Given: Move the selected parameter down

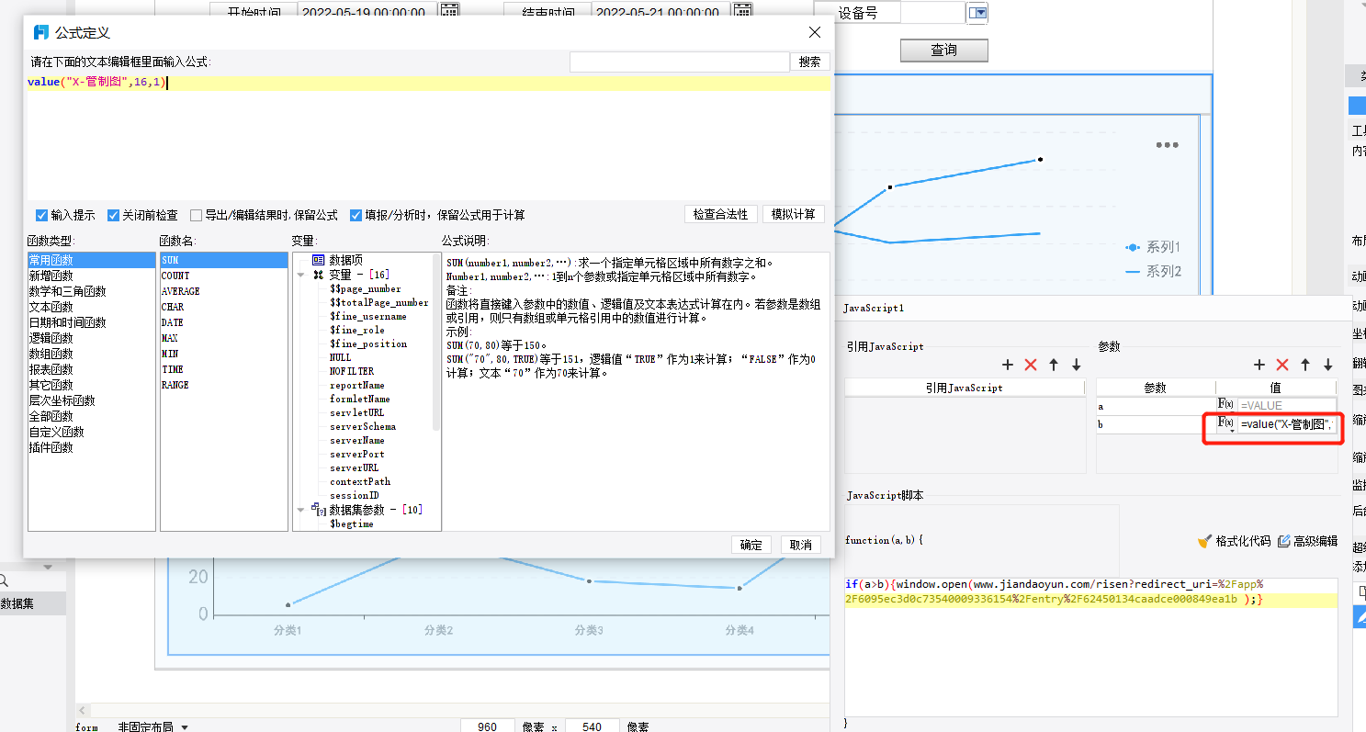Looking at the screenshot, I should [x=1328, y=365].
